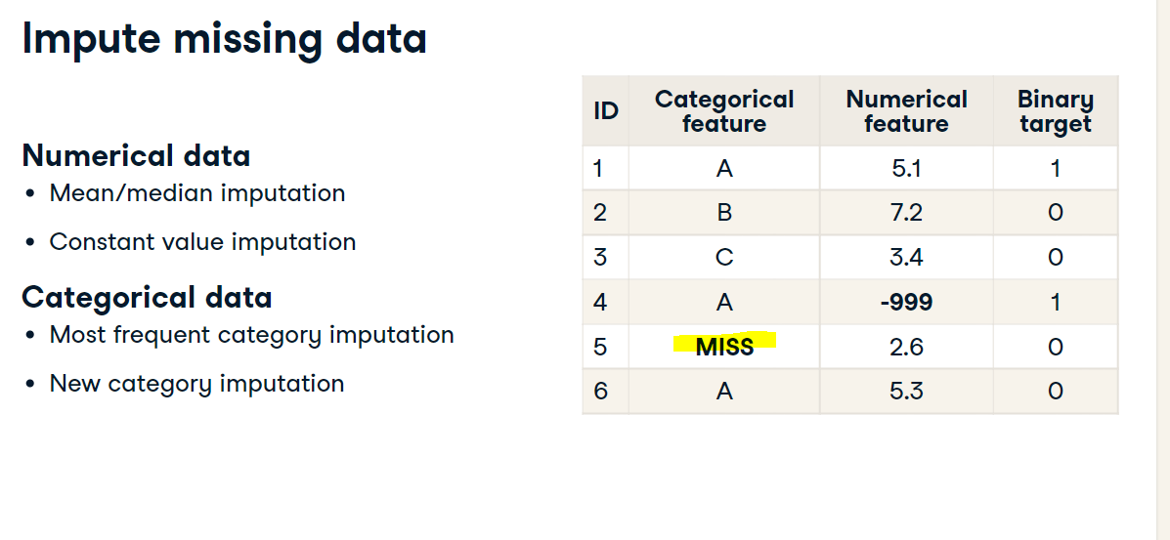
Task: Click the 2.6 value in row 5
Action: coord(907,347)
